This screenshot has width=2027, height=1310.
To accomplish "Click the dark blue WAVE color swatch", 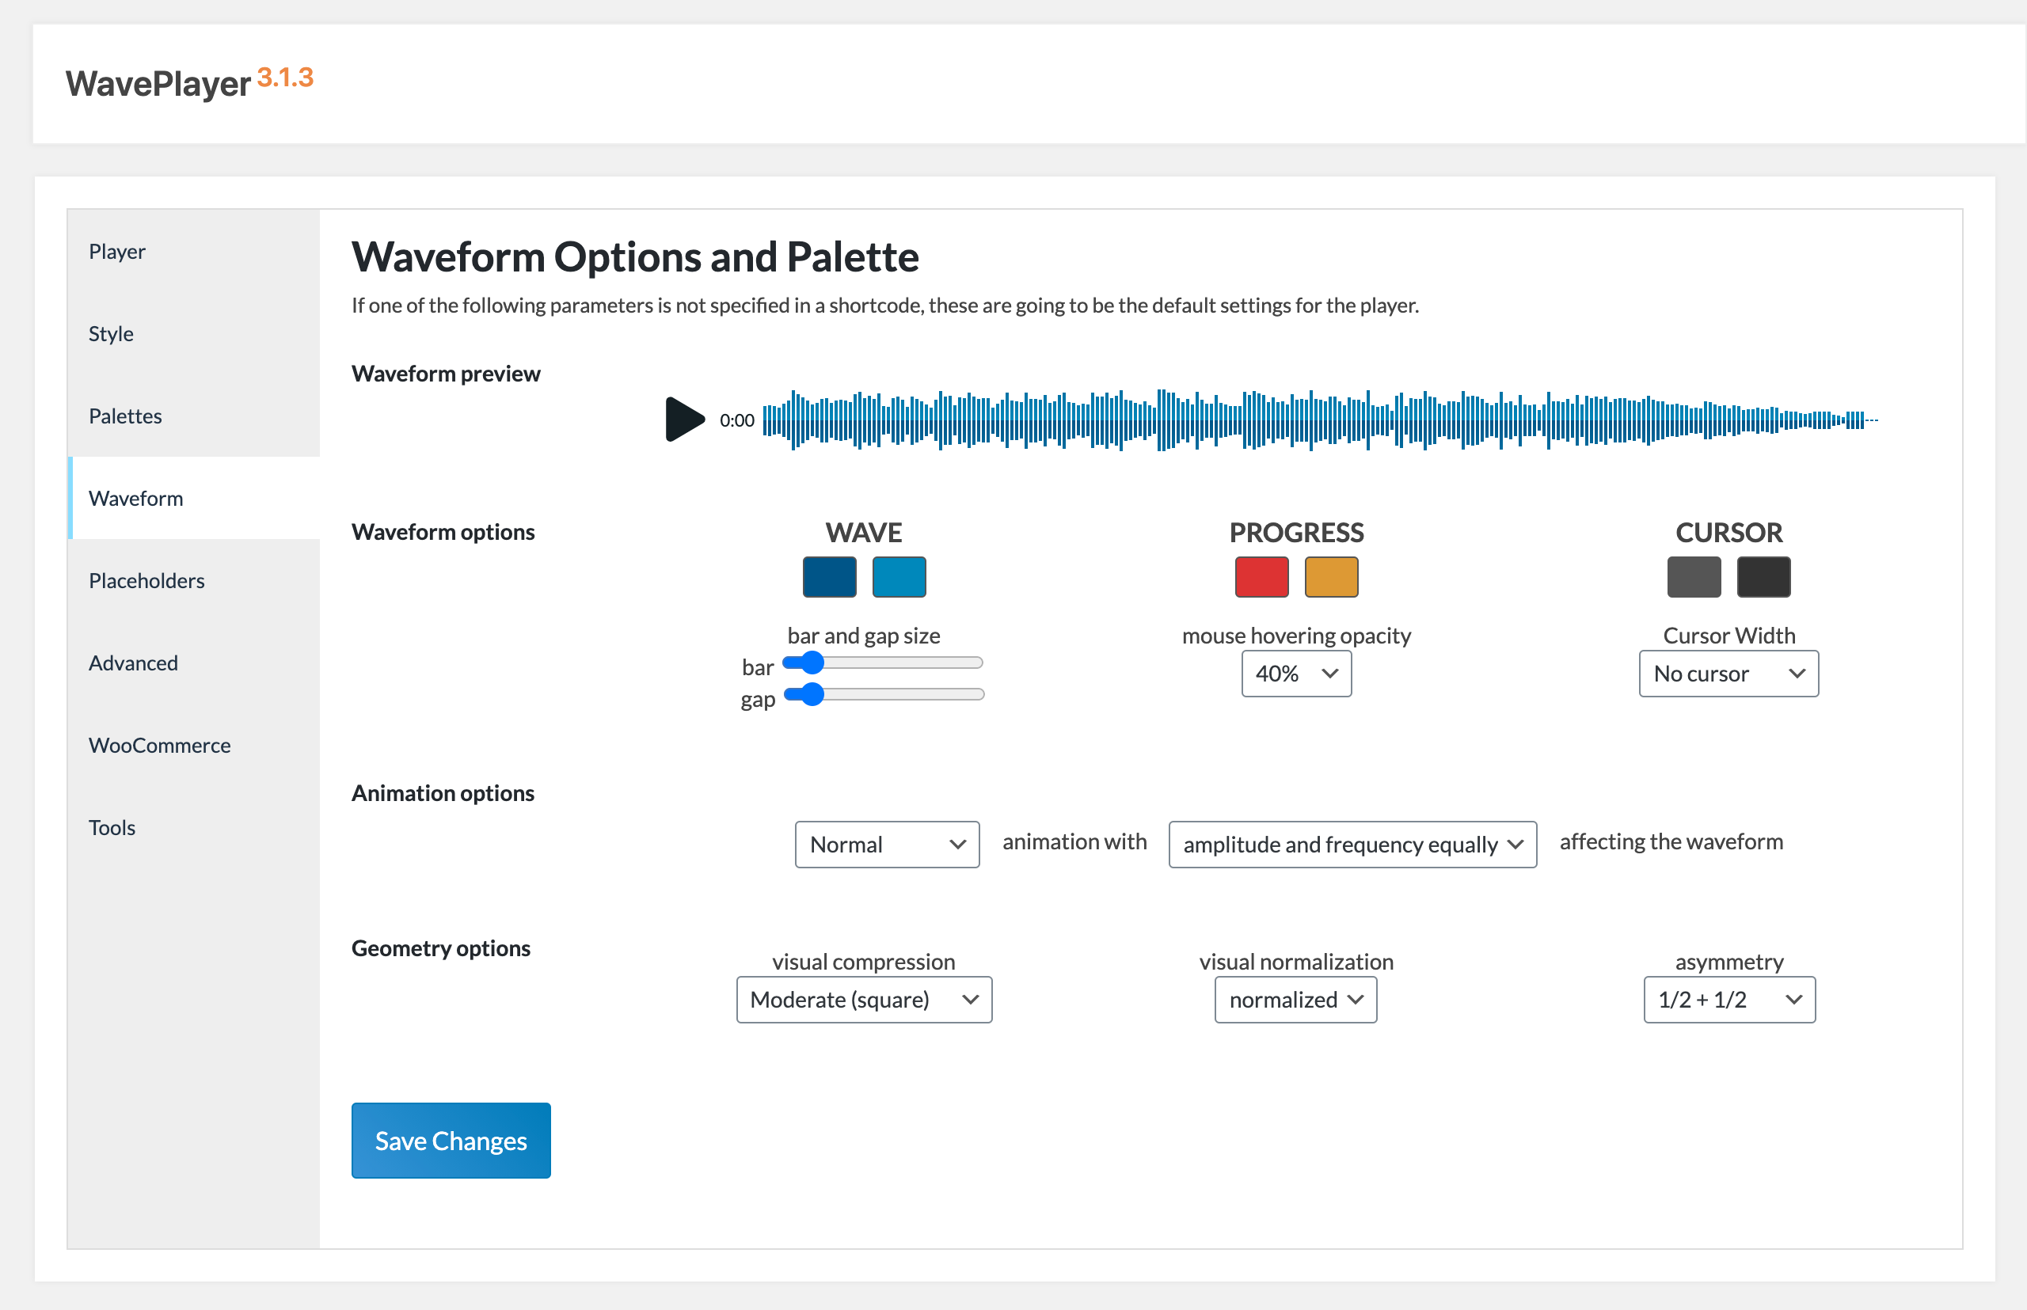I will click(x=829, y=578).
